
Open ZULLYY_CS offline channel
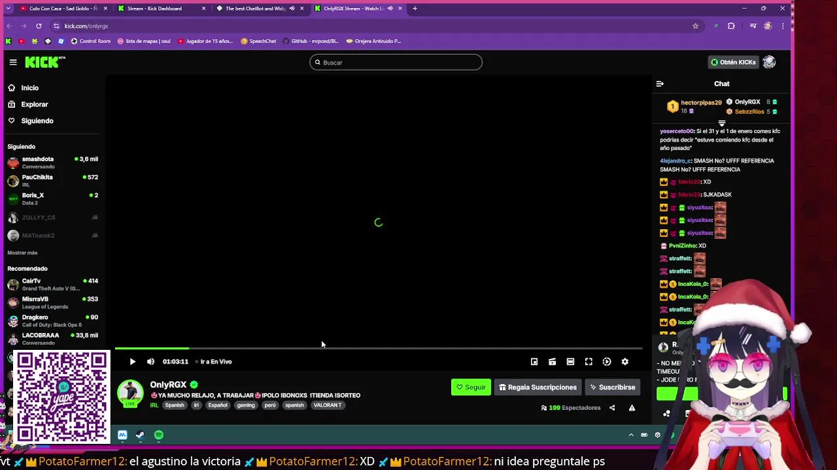coord(52,217)
